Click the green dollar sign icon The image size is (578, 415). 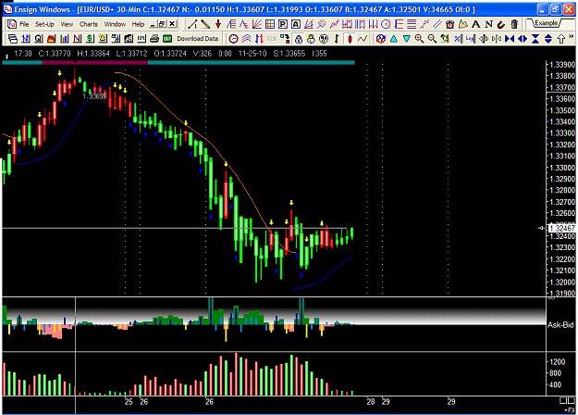pos(90,38)
